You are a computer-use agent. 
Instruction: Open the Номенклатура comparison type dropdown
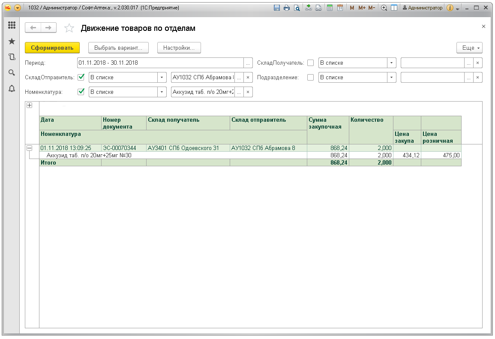(x=162, y=92)
